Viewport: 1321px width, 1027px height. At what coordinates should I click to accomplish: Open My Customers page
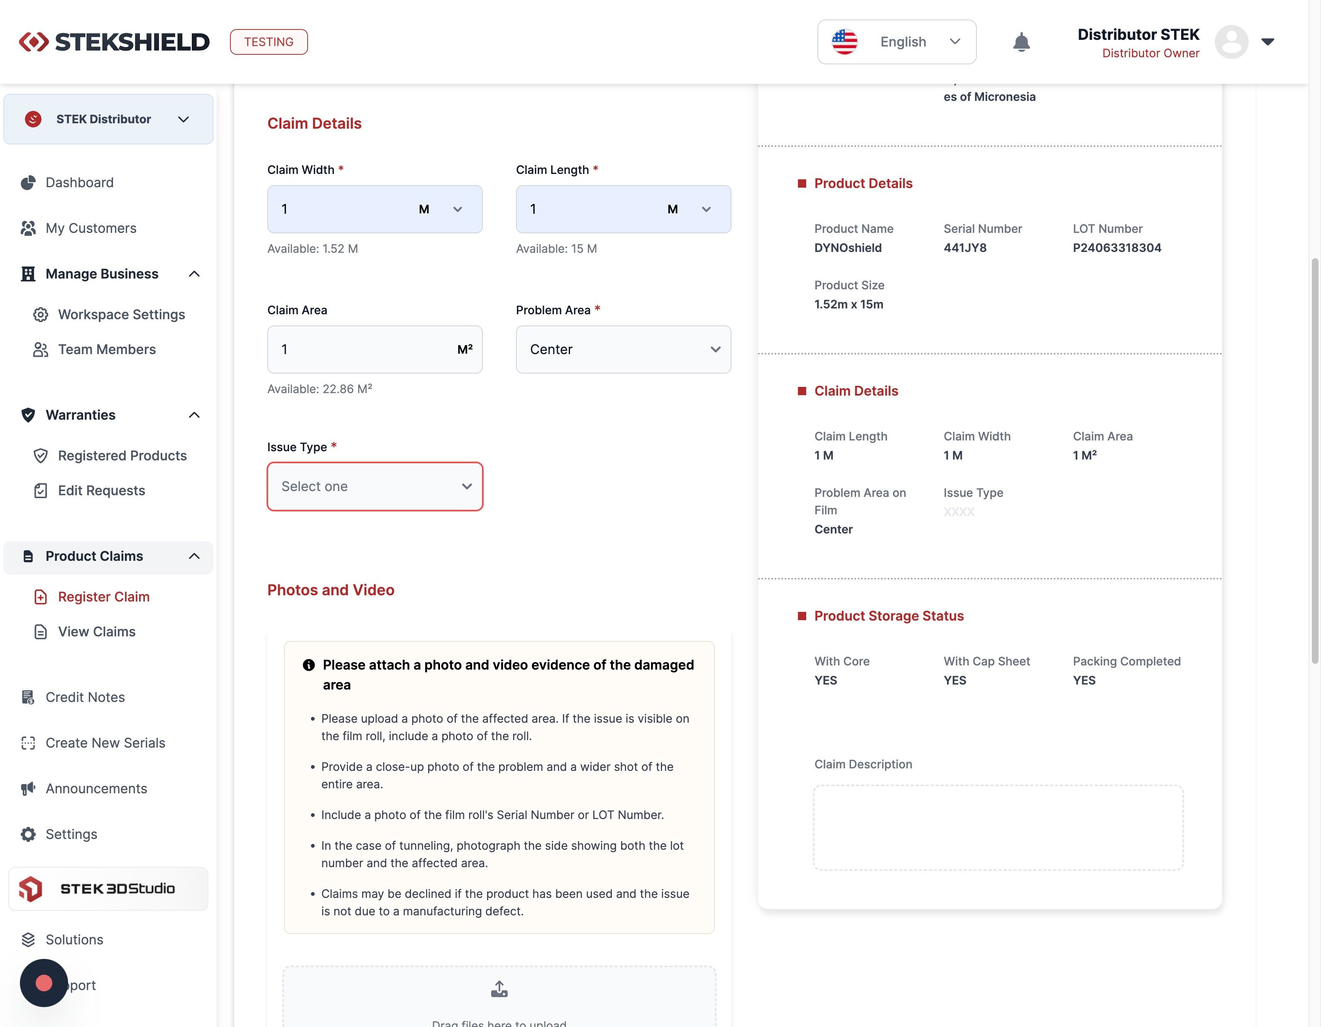(x=91, y=228)
